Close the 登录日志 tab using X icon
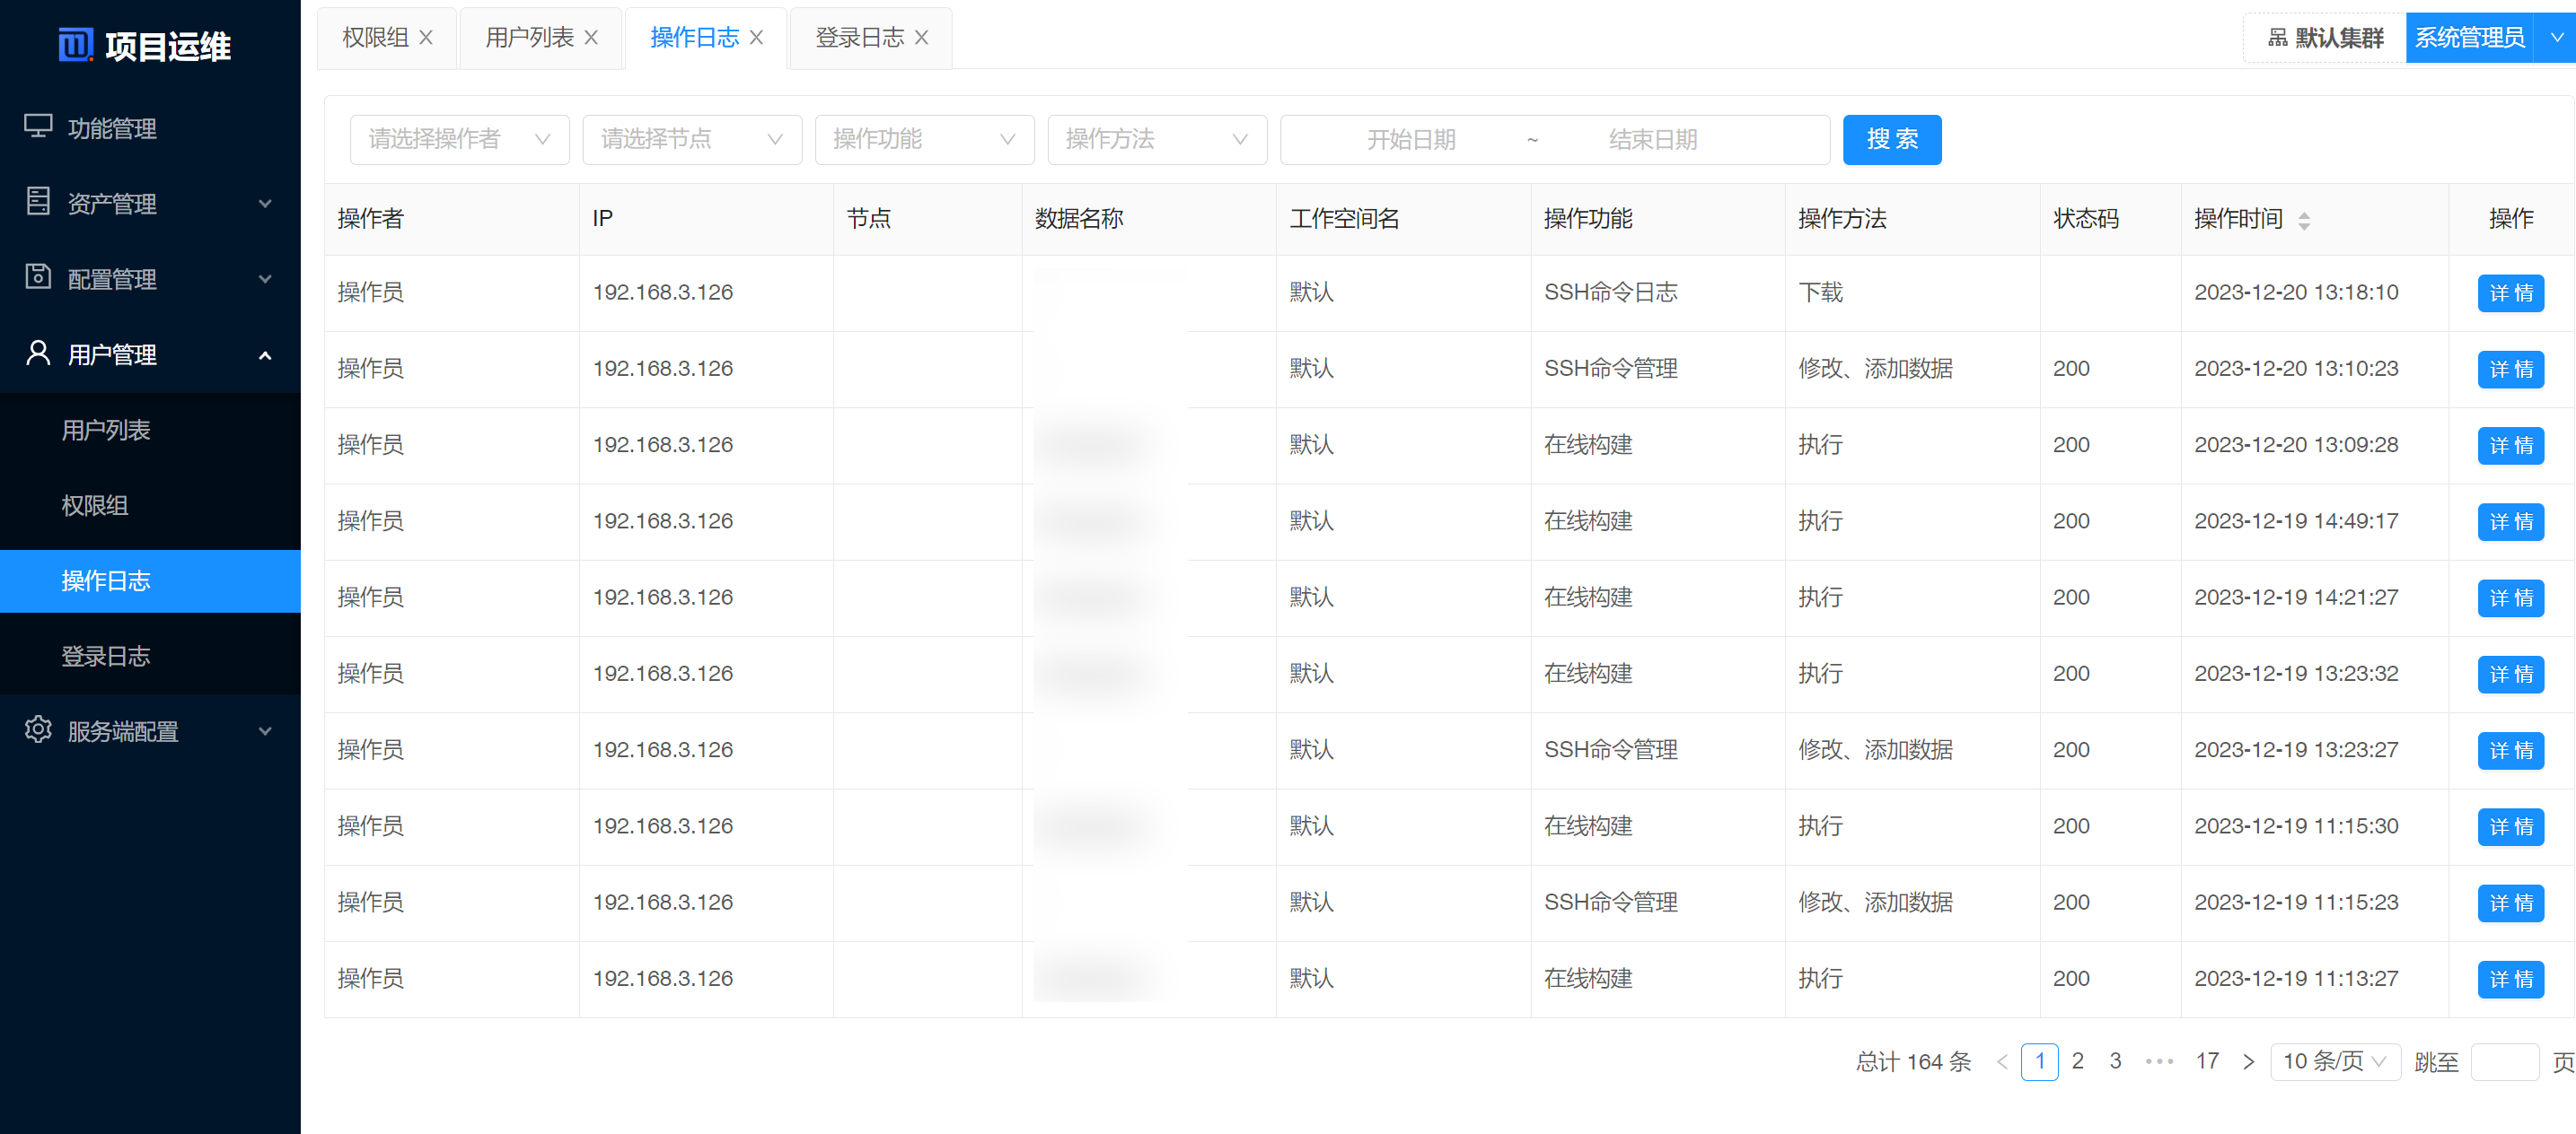 click(921, 37)
